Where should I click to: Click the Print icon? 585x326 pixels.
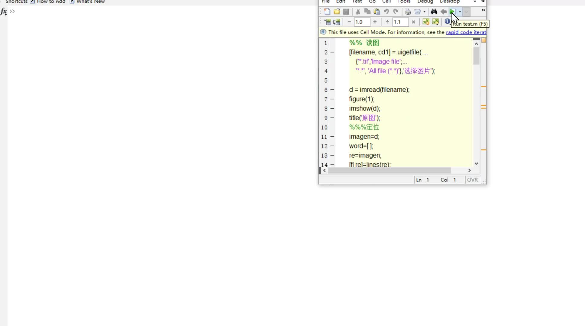click(x=408, y=11)
